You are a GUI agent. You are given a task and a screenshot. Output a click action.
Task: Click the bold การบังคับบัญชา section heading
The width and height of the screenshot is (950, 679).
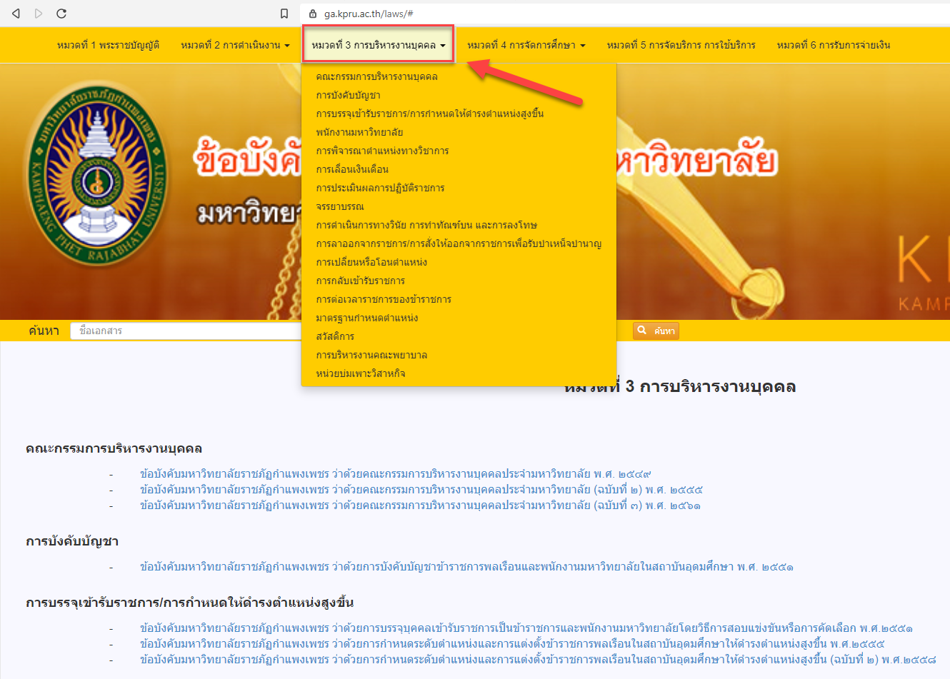tap(72, 542)
